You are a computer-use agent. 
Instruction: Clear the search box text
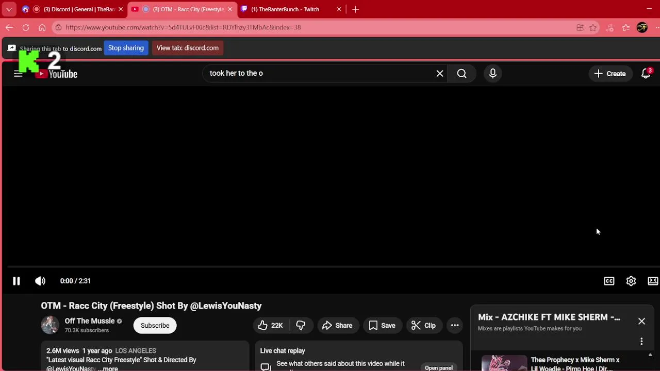point(440,74)
